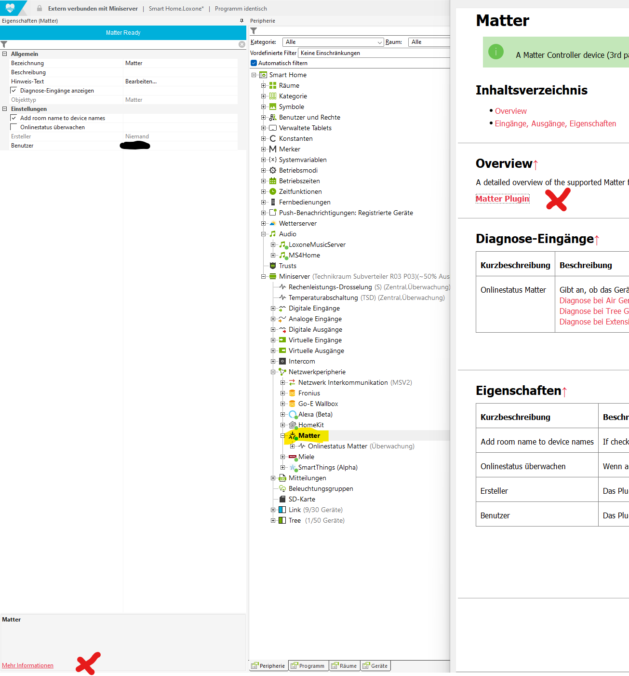Click the empty Beschreibung value field
Image resolution: width=629 pixels, height=676 pixels.
(x=181, y=72)
